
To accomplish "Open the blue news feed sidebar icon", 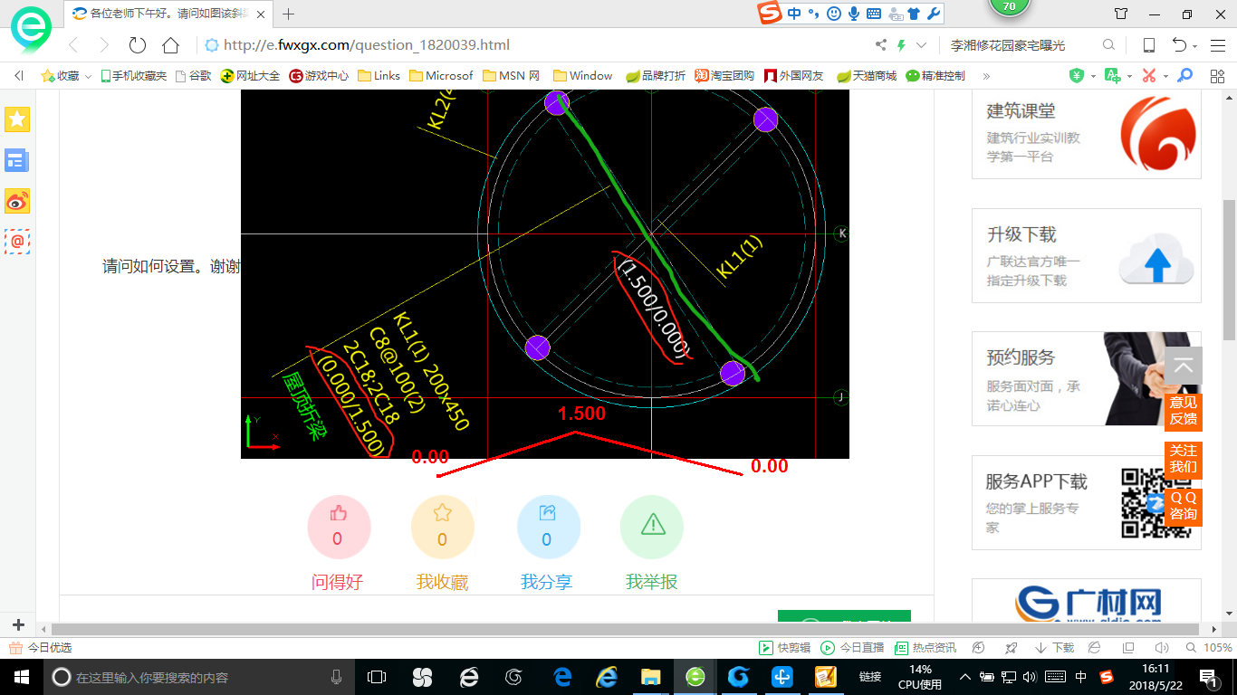I will point(17,160).
